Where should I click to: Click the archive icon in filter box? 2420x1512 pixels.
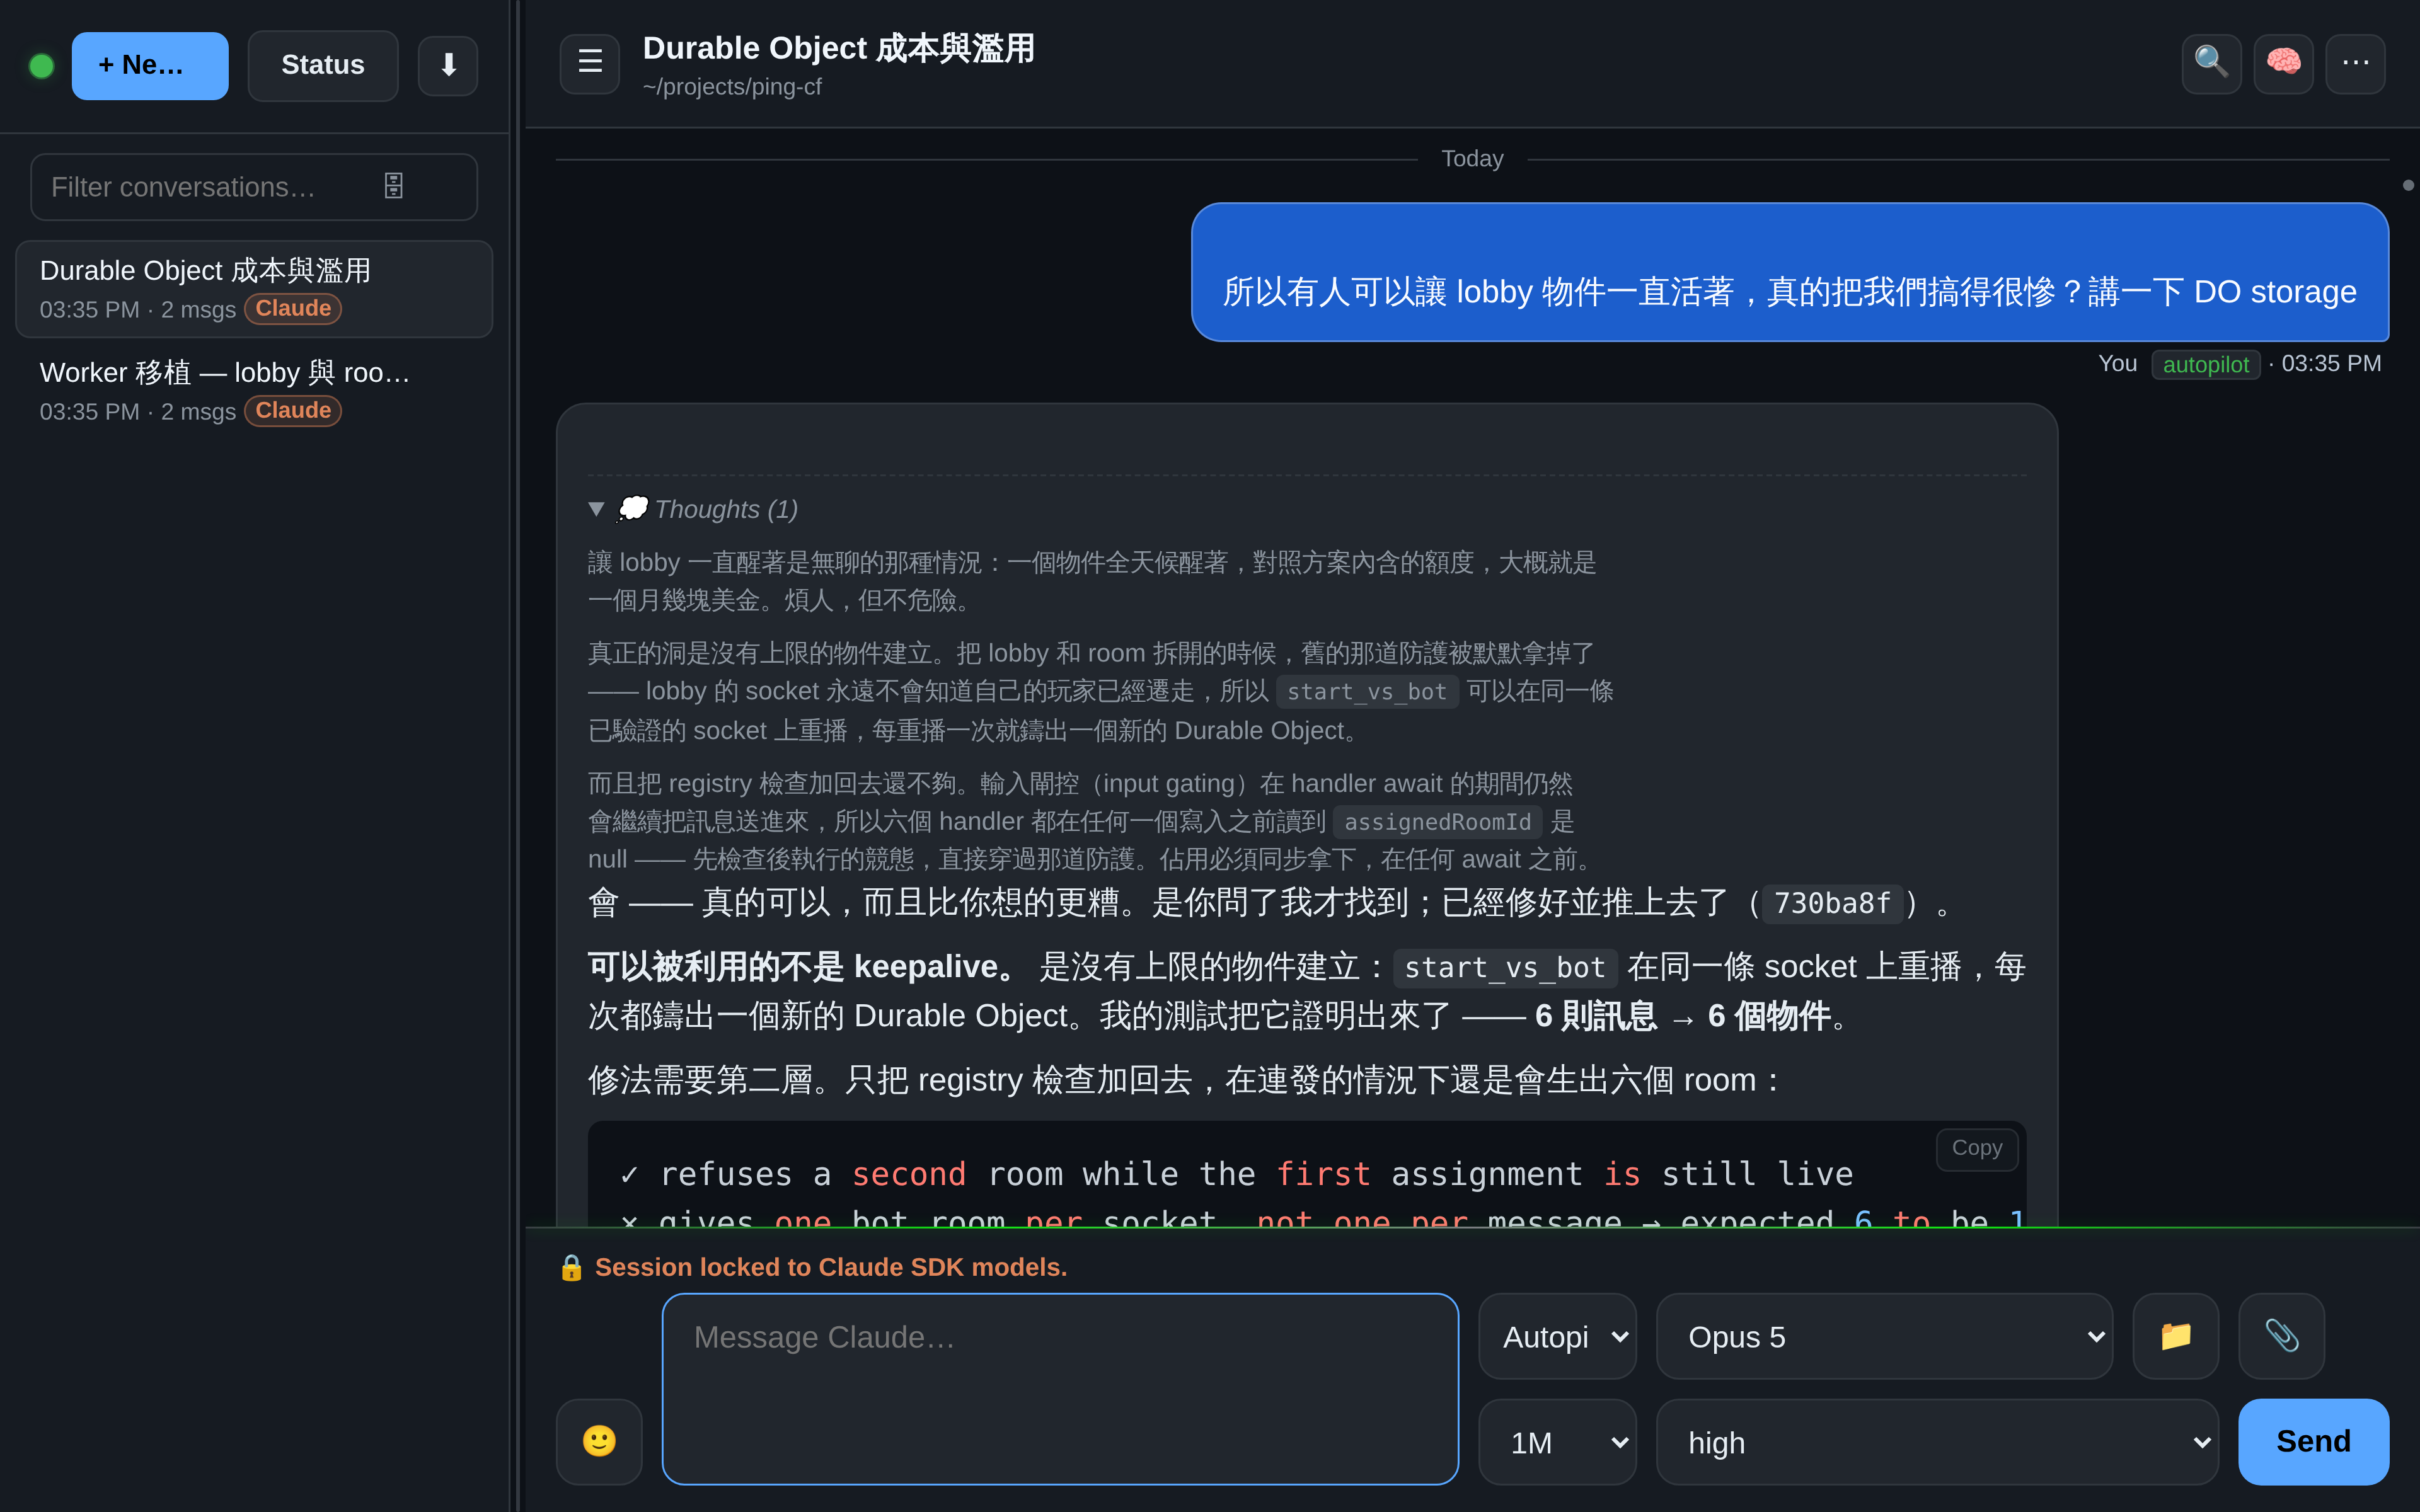coord(394,186)
